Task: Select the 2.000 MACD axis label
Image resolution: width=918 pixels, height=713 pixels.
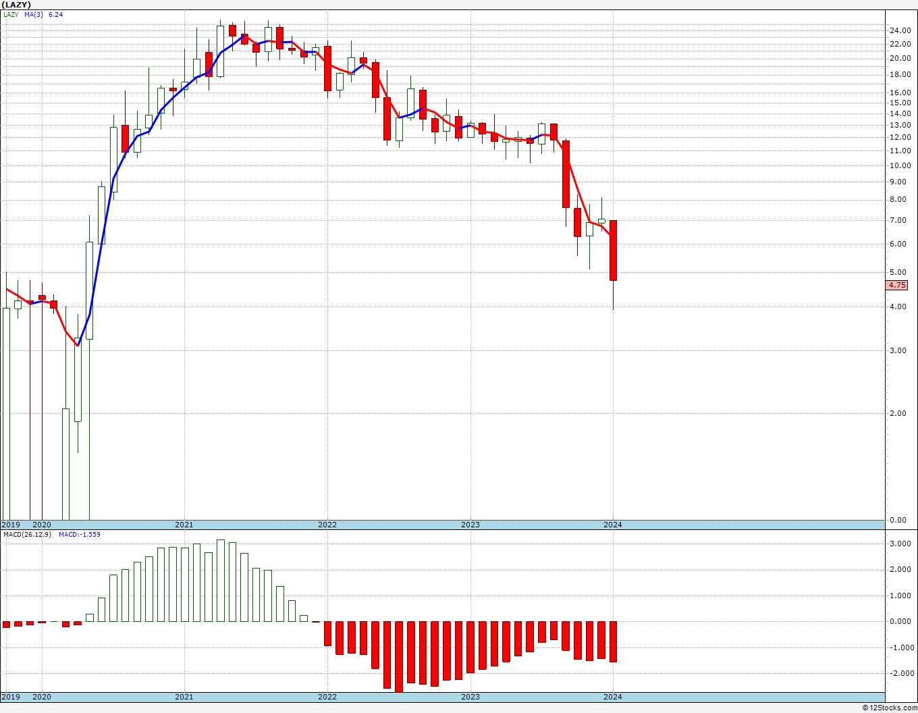Action: pos(902,570)
